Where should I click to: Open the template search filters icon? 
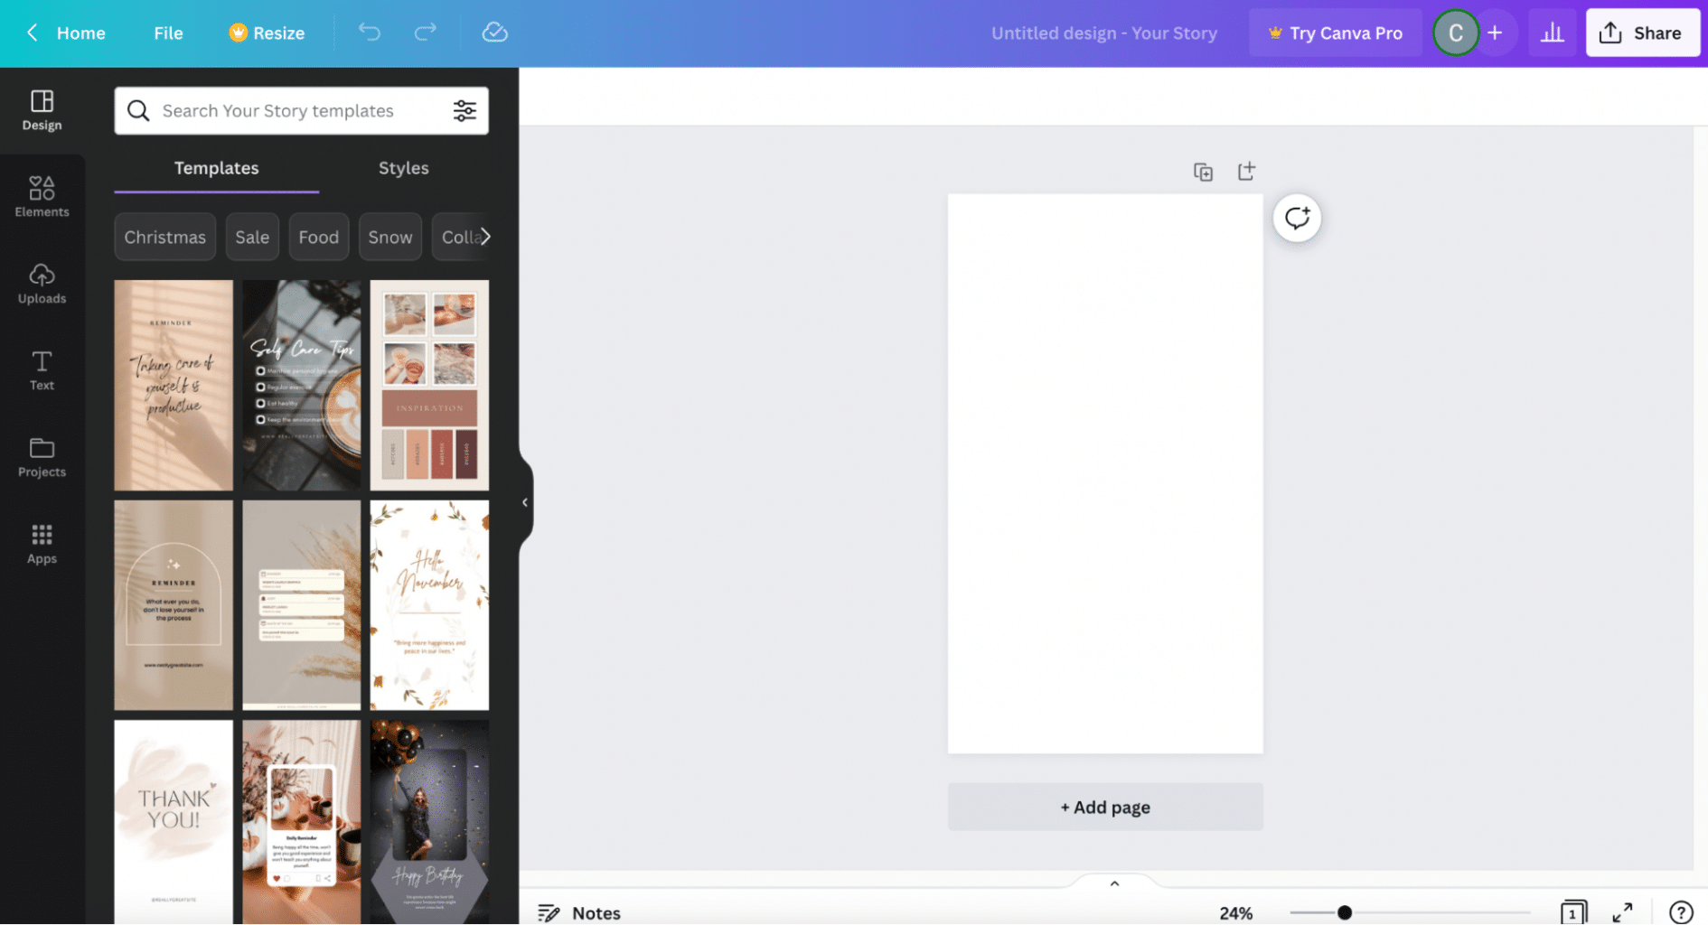pyautogui.click(x=465, y=110)
